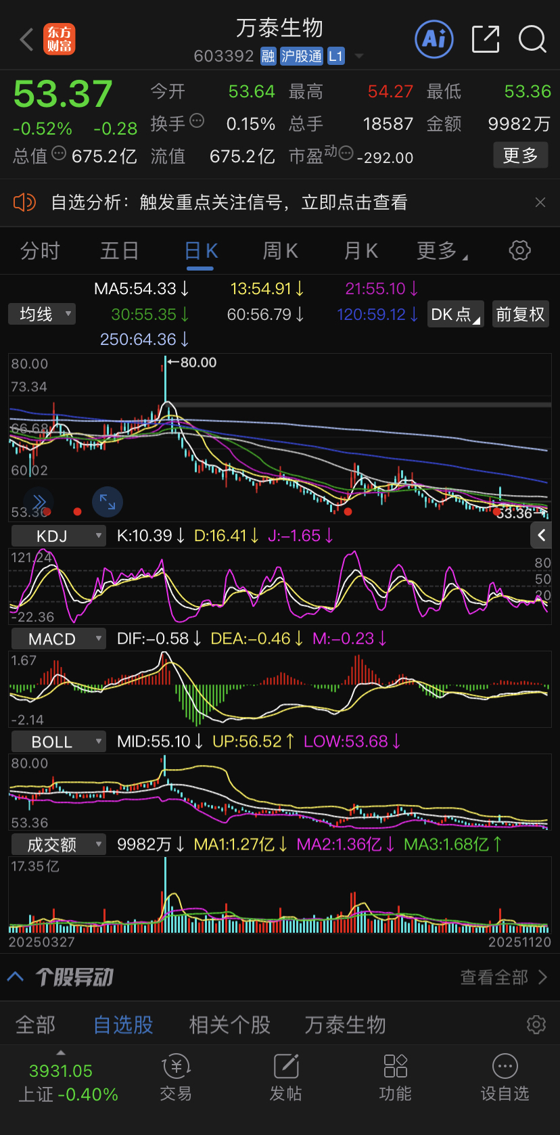Open the 均线 indicator dropdown
The width and height of the screenshot is (560, 1135).
(x=42, y=314)
